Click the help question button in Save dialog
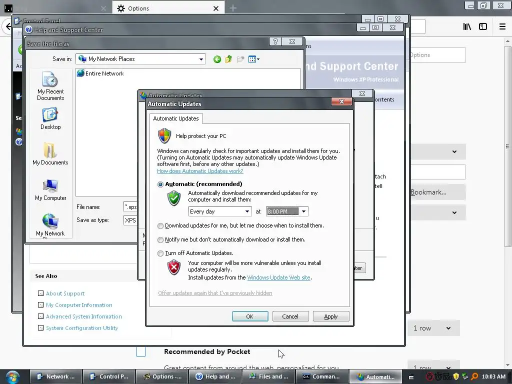Image resolution: width=512 pixels, height=384 pixels. [x=275, y=41]
